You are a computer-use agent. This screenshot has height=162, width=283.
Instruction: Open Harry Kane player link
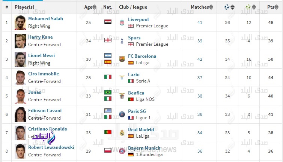point(41,37)
